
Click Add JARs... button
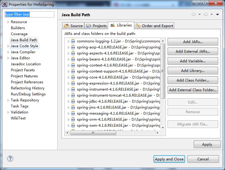pos(193,42)
